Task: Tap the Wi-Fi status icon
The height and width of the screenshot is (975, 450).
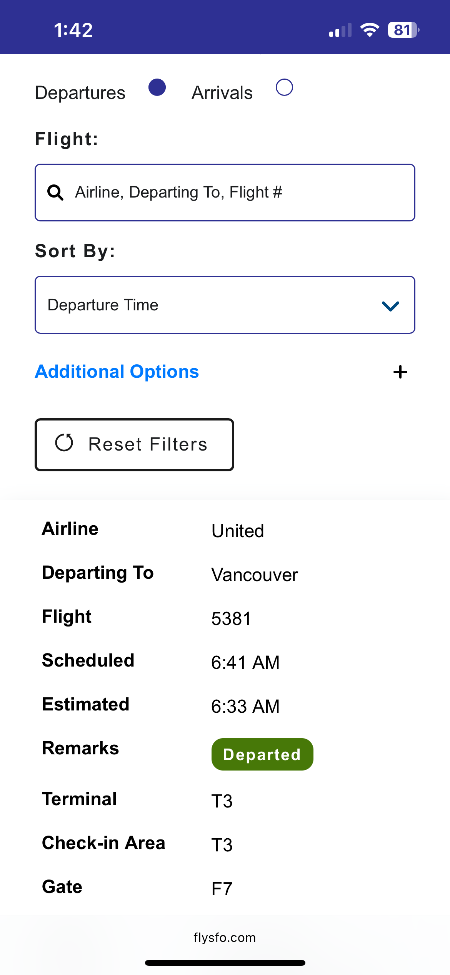Action: coord(369,30)
